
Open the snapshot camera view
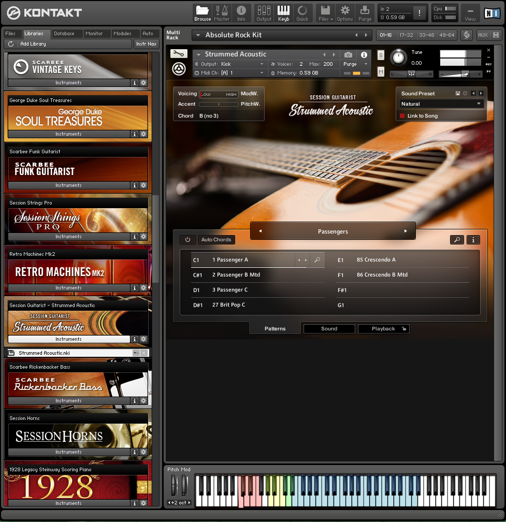click(348, 54)
